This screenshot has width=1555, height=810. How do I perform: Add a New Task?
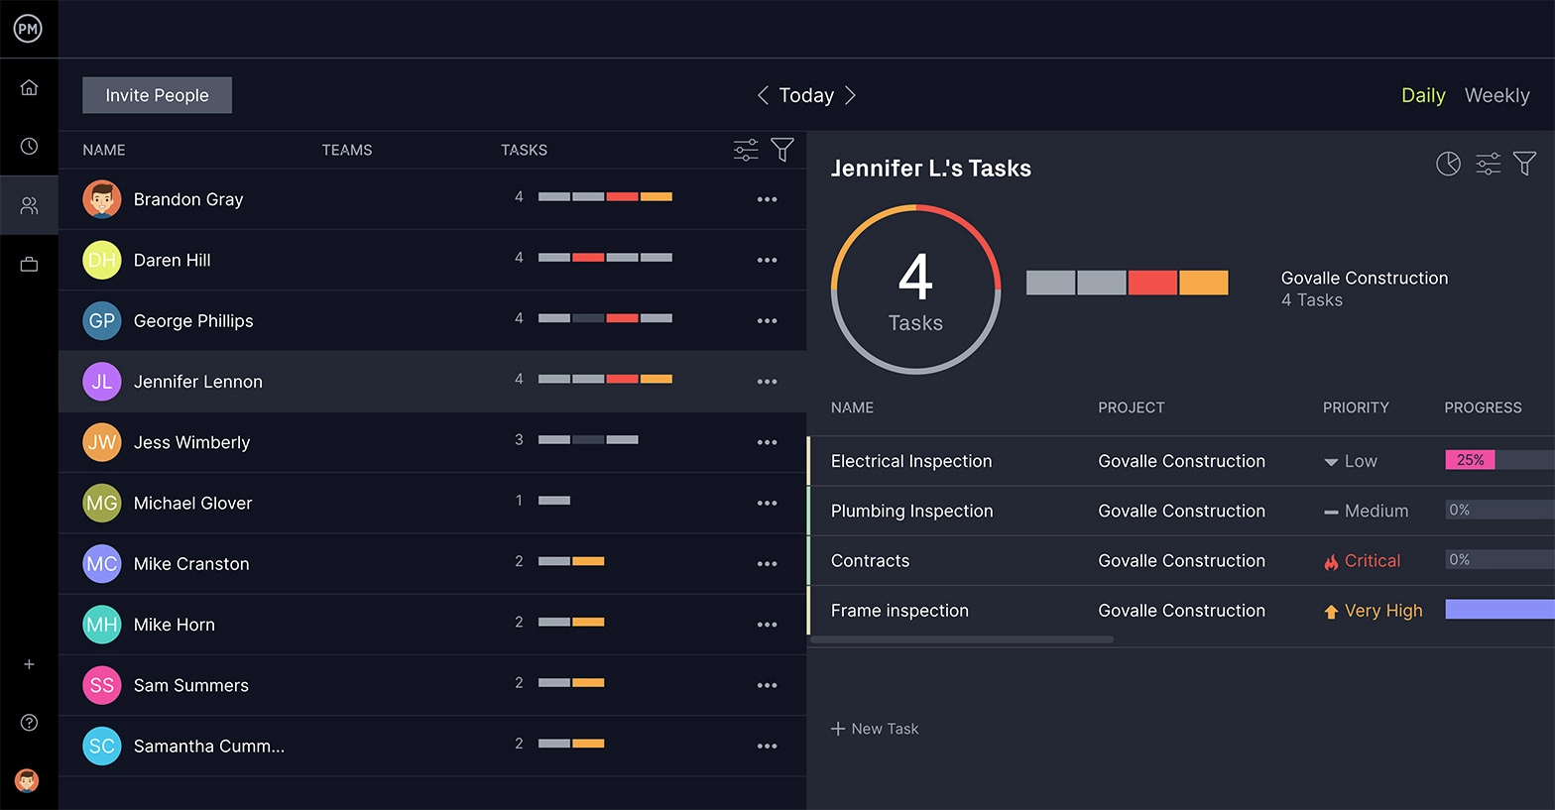point(875,729)
